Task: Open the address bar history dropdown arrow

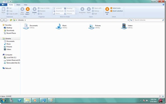Action: tap(128, 20)
